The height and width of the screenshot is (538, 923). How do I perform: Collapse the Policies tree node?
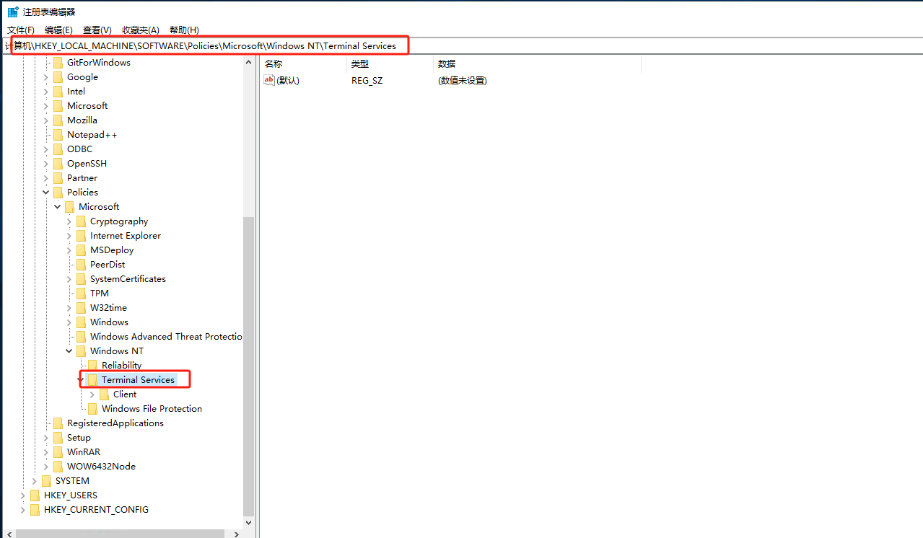pyautogui.click(x=46, y=193)
